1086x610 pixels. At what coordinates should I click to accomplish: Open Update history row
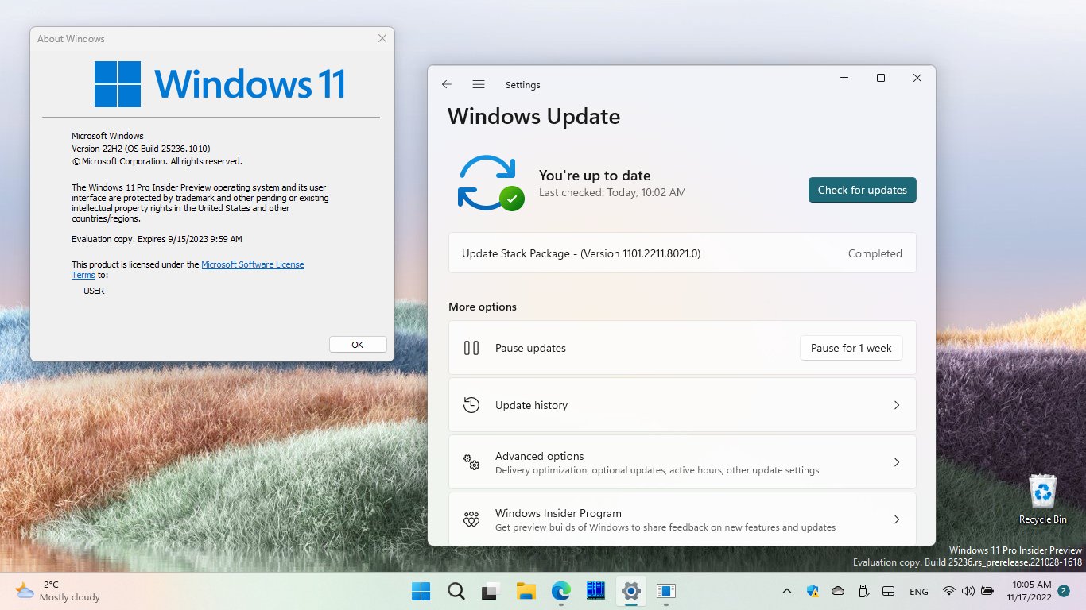[x=682, y=405]
